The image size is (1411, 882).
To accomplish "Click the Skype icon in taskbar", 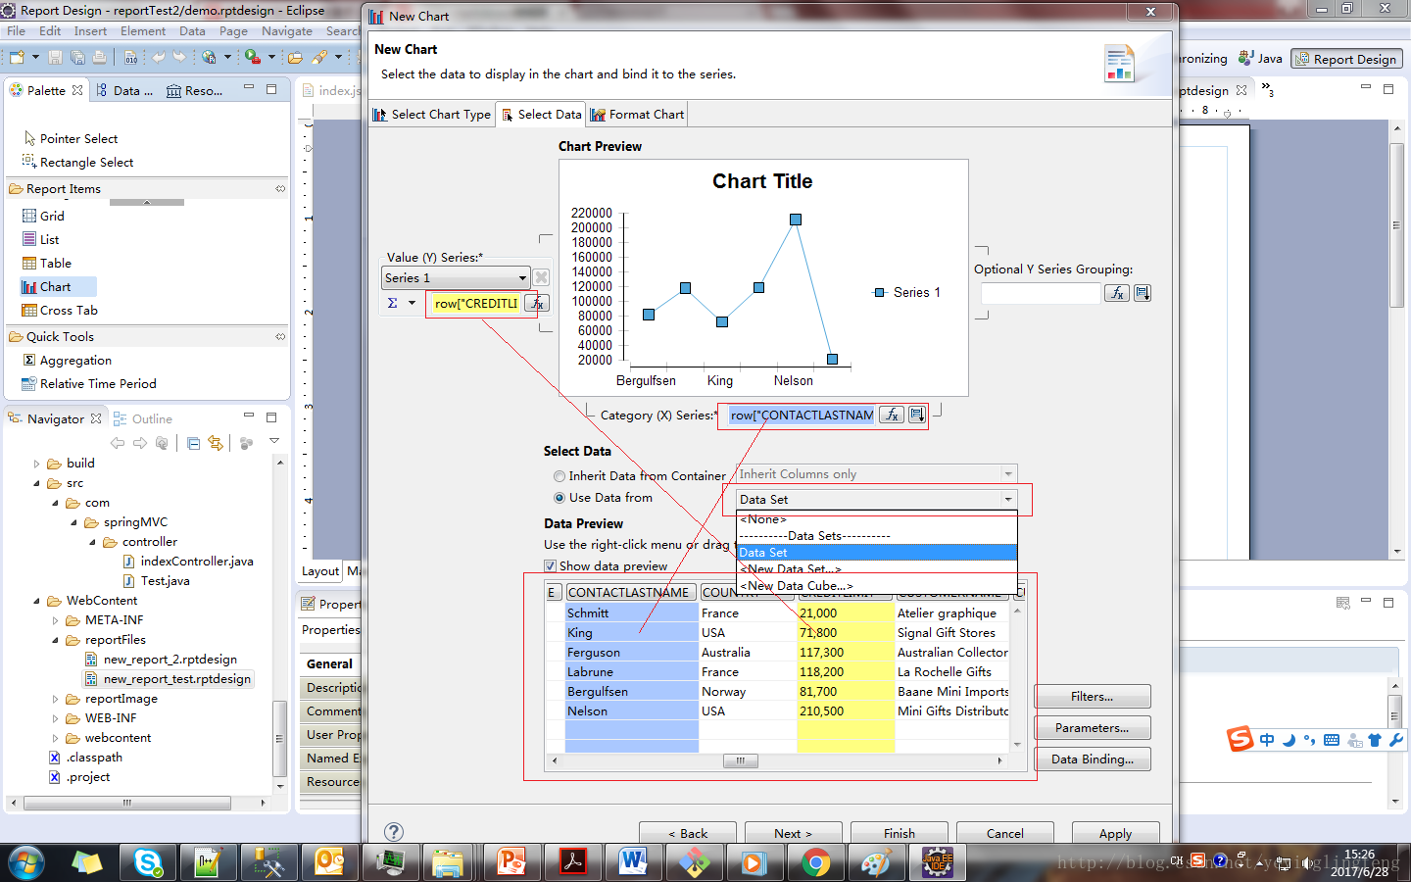I will [x=148, y=862].
